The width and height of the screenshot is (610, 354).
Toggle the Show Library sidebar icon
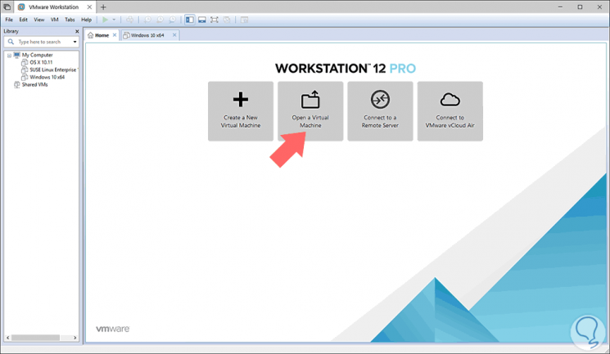pos(189,20)
